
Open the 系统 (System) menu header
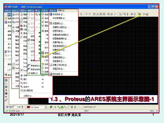tap(53, 10)
